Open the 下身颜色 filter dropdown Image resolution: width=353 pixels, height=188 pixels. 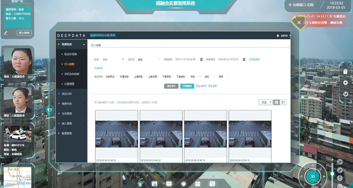[x=167, y=77]
